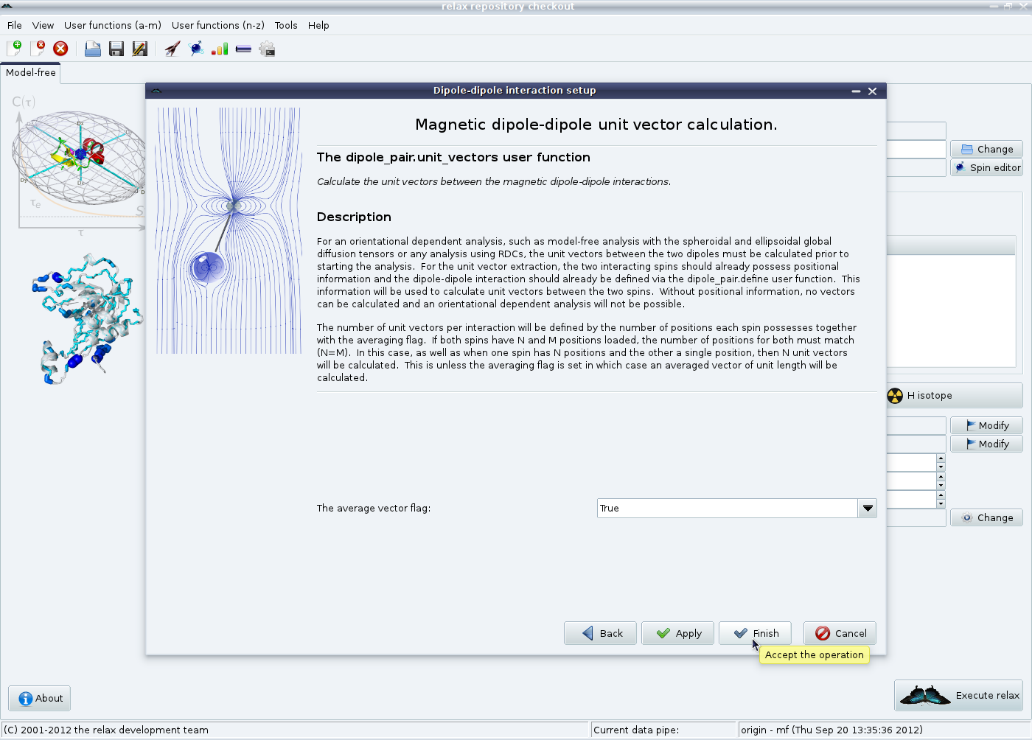Click the save state floppy disk icon
The width and height of the screenshot is (1032, 740).
pyautogui.click(x=116, y=49)
